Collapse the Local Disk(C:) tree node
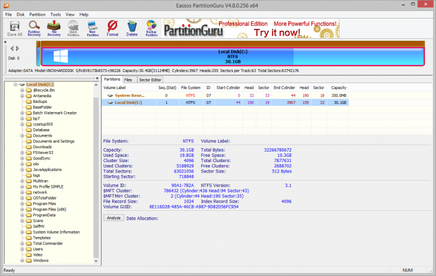436x276 pixels. [x=16, y=84]
